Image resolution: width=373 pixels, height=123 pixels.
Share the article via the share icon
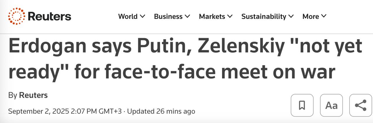point(360,105)
